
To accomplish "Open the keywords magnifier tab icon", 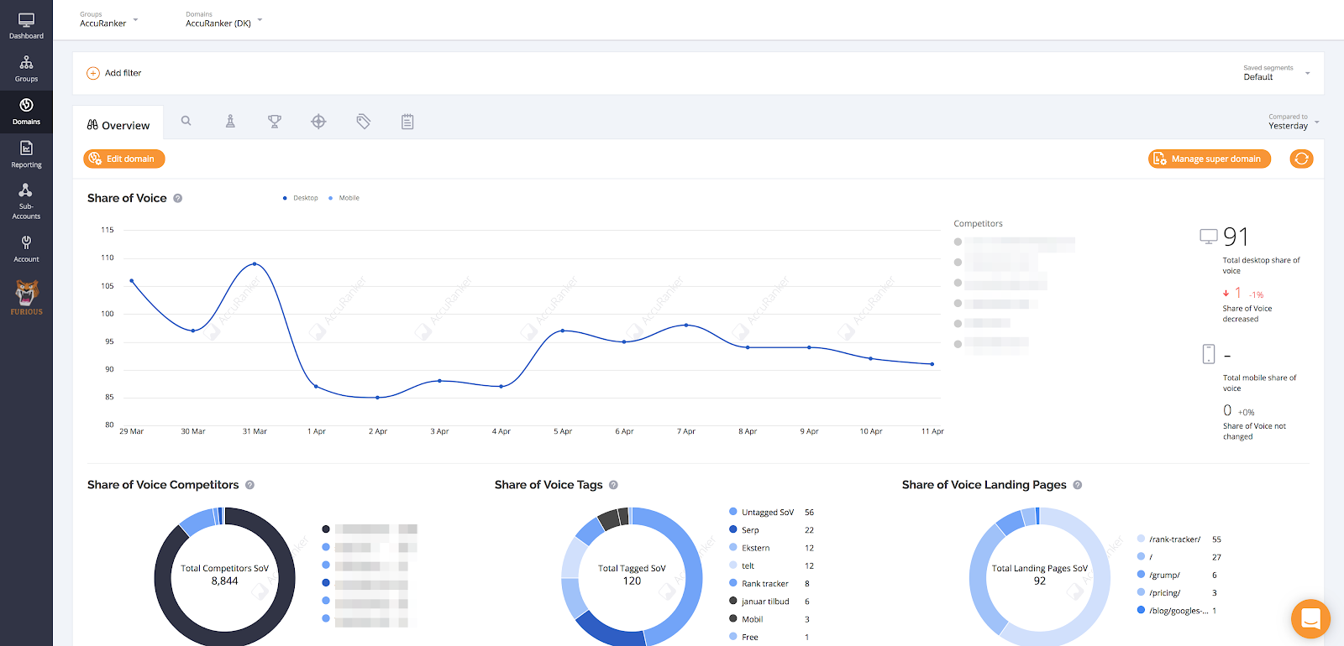I will pos(186,121).
